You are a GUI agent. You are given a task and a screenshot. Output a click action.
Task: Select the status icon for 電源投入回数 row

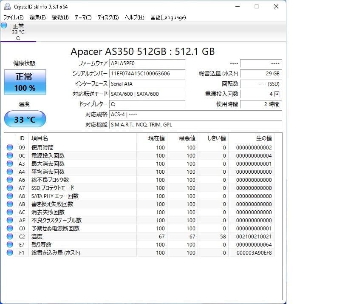[x=9, y=155]
